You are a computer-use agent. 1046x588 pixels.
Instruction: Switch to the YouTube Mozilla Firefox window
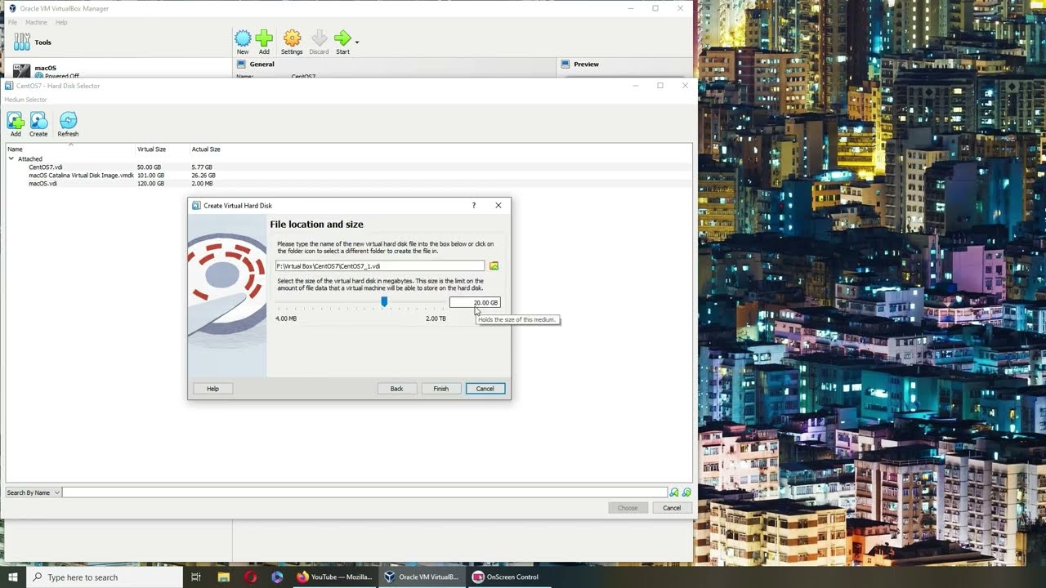tap(334, 577)
